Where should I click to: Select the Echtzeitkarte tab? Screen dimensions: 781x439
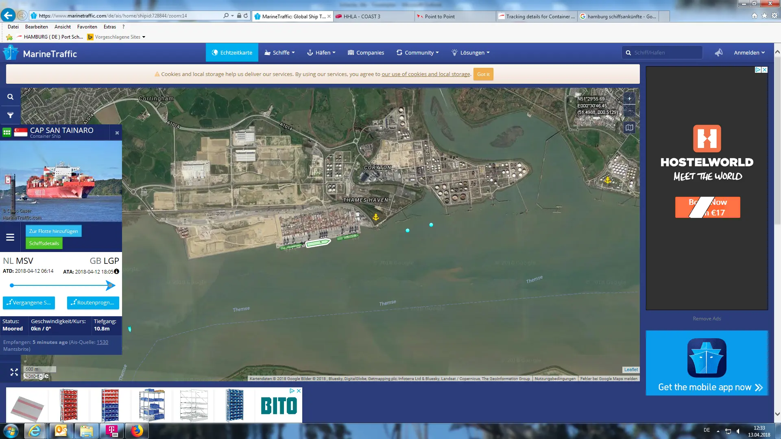click(x=232, y=52)
